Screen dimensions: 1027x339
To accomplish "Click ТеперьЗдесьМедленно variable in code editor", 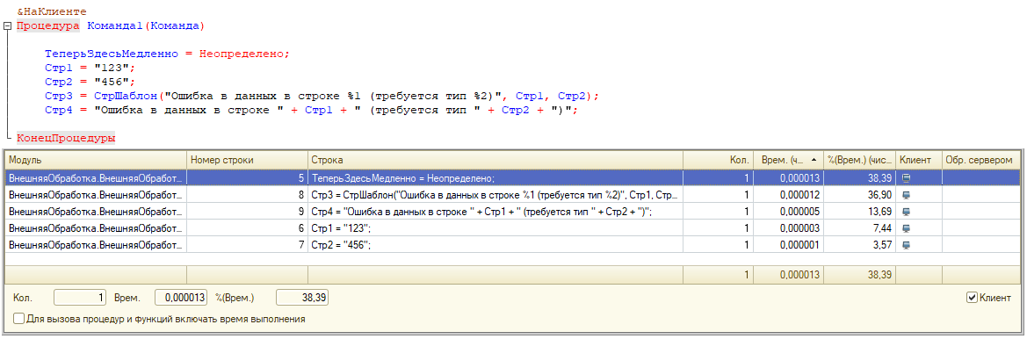I will click(x=112, y=54).
